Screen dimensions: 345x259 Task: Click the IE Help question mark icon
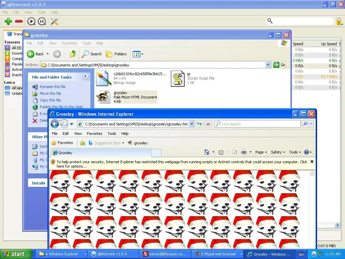[306, 152]
